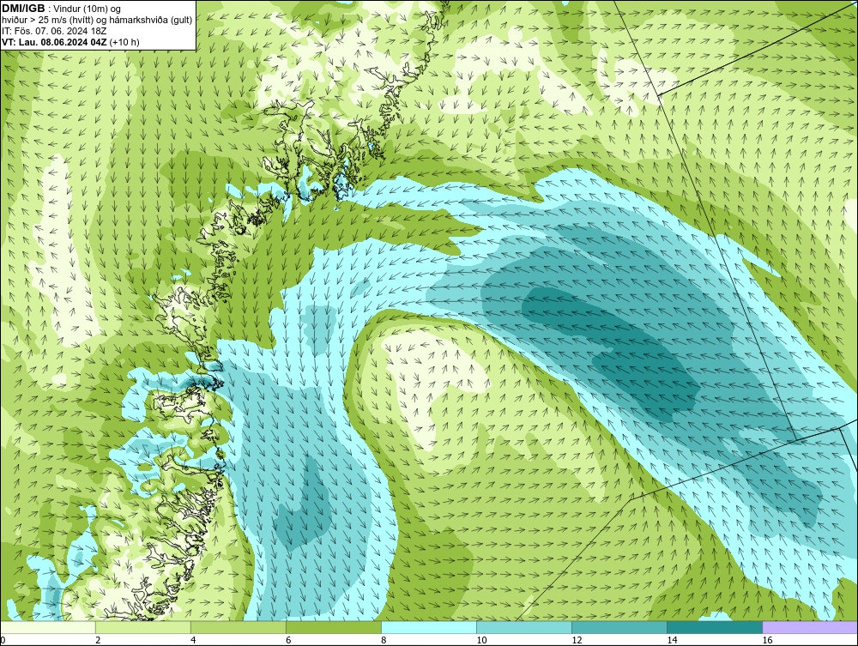The height and width of the screenshot is (646, 858).
Task: Click the 14–16 m/s dark teal swatch
Action: pyautogui.click(x=715, y=627)
